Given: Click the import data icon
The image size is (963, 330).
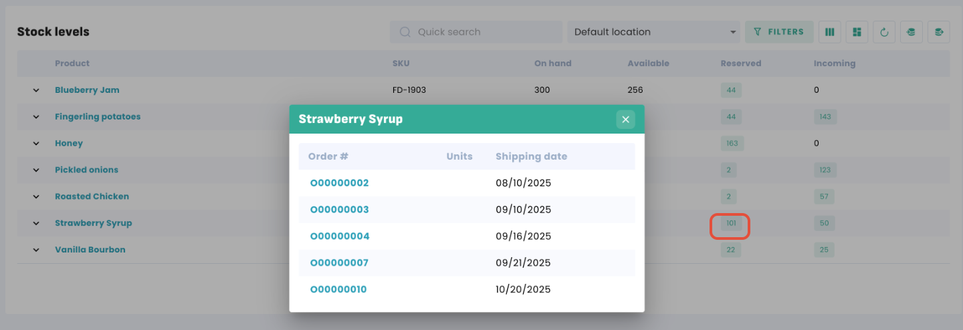Looking at the screenshot, I should point(911,32).
